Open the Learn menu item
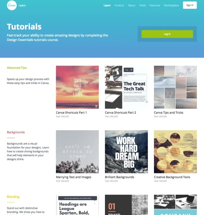The image size is (204, 215). coord(107,5)
